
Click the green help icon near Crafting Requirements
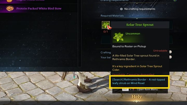(x=175, y=1)
